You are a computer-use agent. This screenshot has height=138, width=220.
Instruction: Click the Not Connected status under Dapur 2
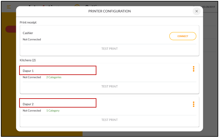(32, 111)
